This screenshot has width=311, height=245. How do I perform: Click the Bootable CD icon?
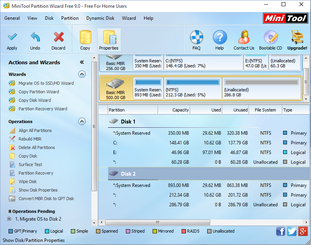(x=271, y=37)
